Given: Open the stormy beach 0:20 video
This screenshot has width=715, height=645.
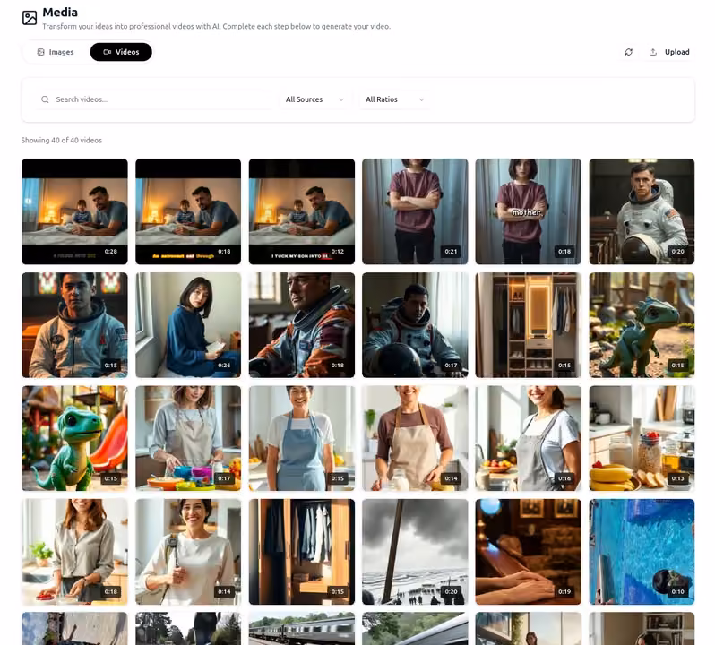Looking at the screenshot, I should (415, 552).
